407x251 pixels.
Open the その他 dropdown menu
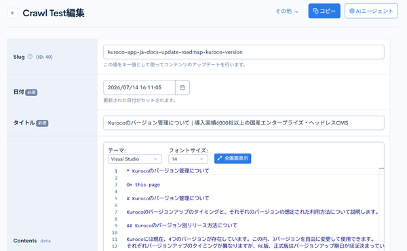point(287,11)
